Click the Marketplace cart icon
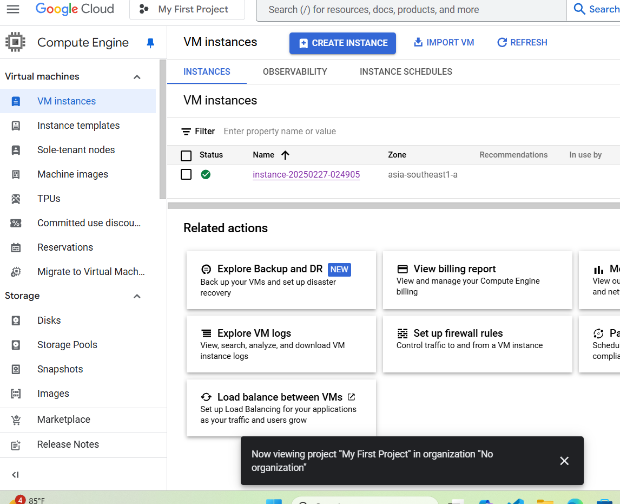Viewport: 620px width, 504px height. (x=16, y=420)
